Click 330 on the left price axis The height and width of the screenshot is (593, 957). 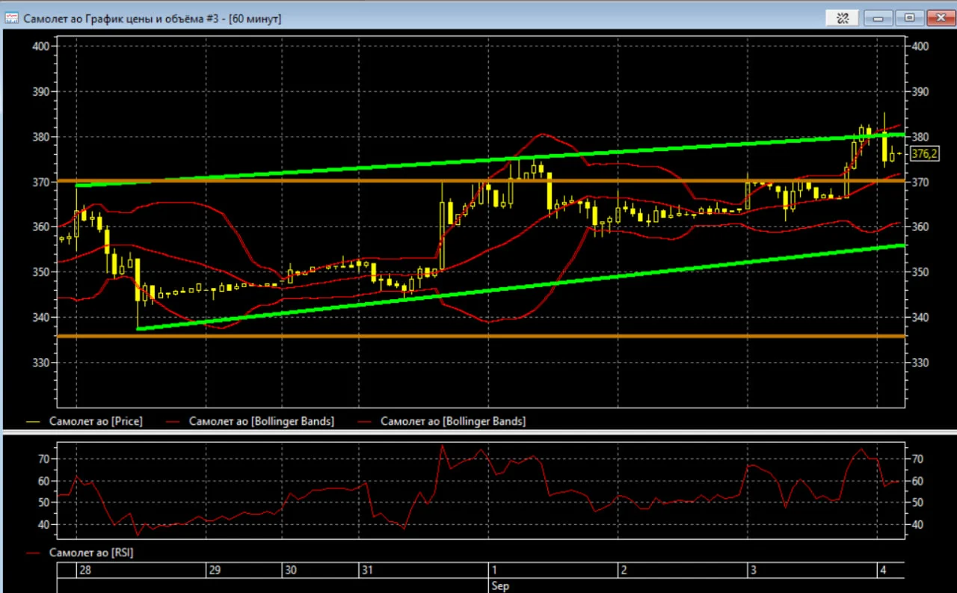41,363
